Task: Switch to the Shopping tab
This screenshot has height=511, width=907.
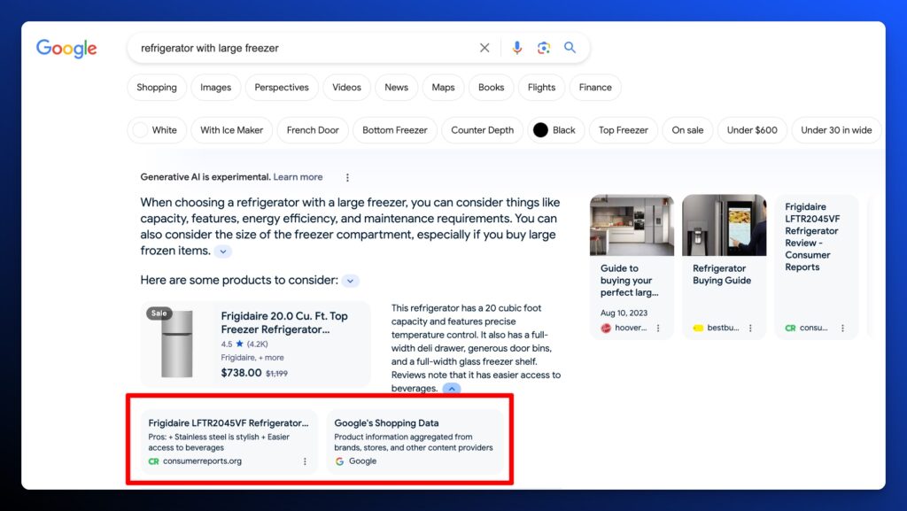Action: click(157, 88)
